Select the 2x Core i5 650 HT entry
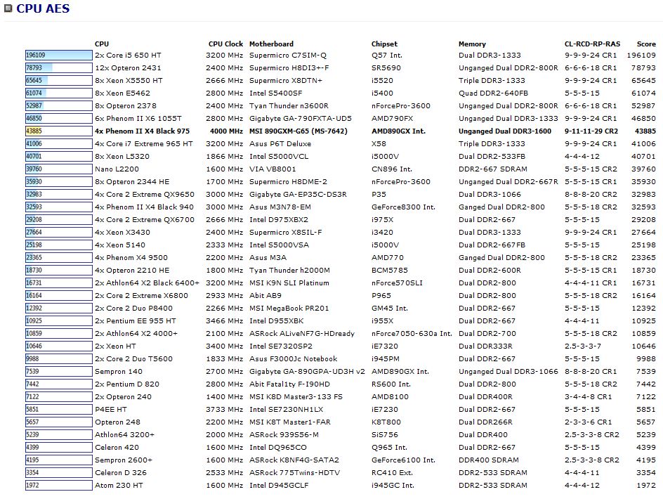 tap(128, 56)
